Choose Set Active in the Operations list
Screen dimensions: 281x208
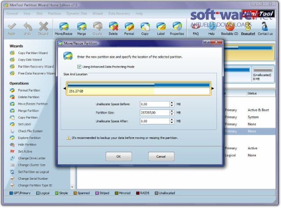(x=21, y=151)
